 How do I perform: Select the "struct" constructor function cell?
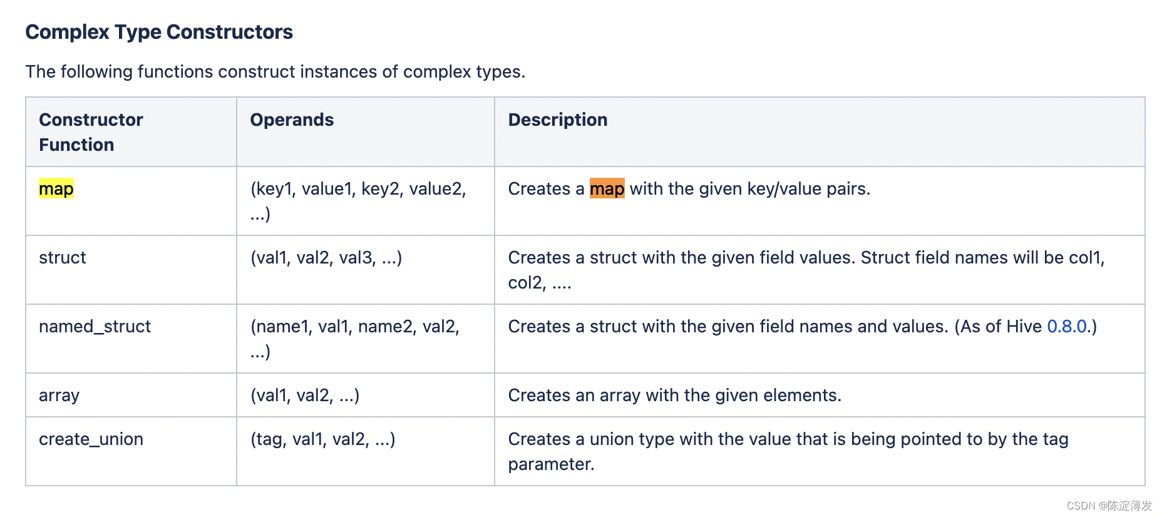tap(131, 270)
